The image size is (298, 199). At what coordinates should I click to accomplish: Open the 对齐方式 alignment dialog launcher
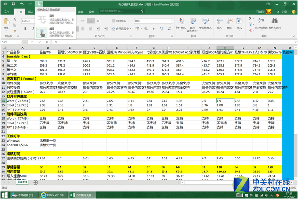131,36
